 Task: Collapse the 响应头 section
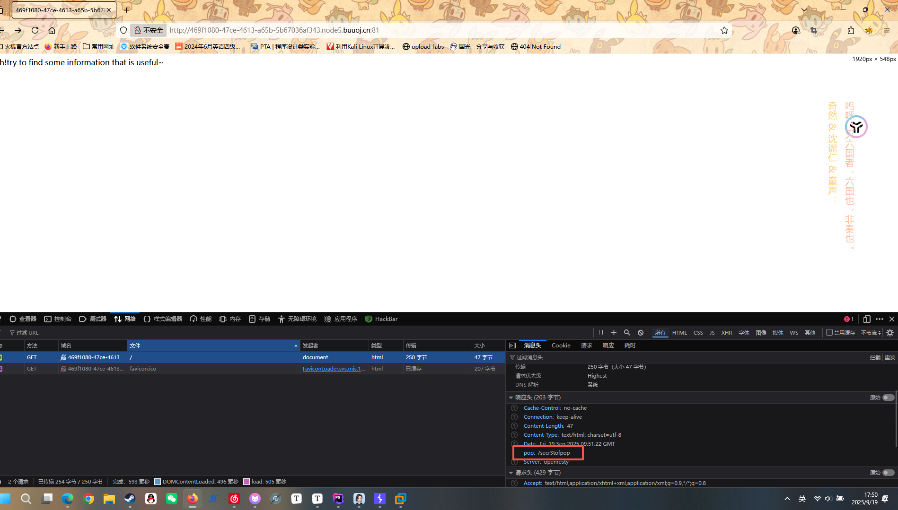(511, 398)
